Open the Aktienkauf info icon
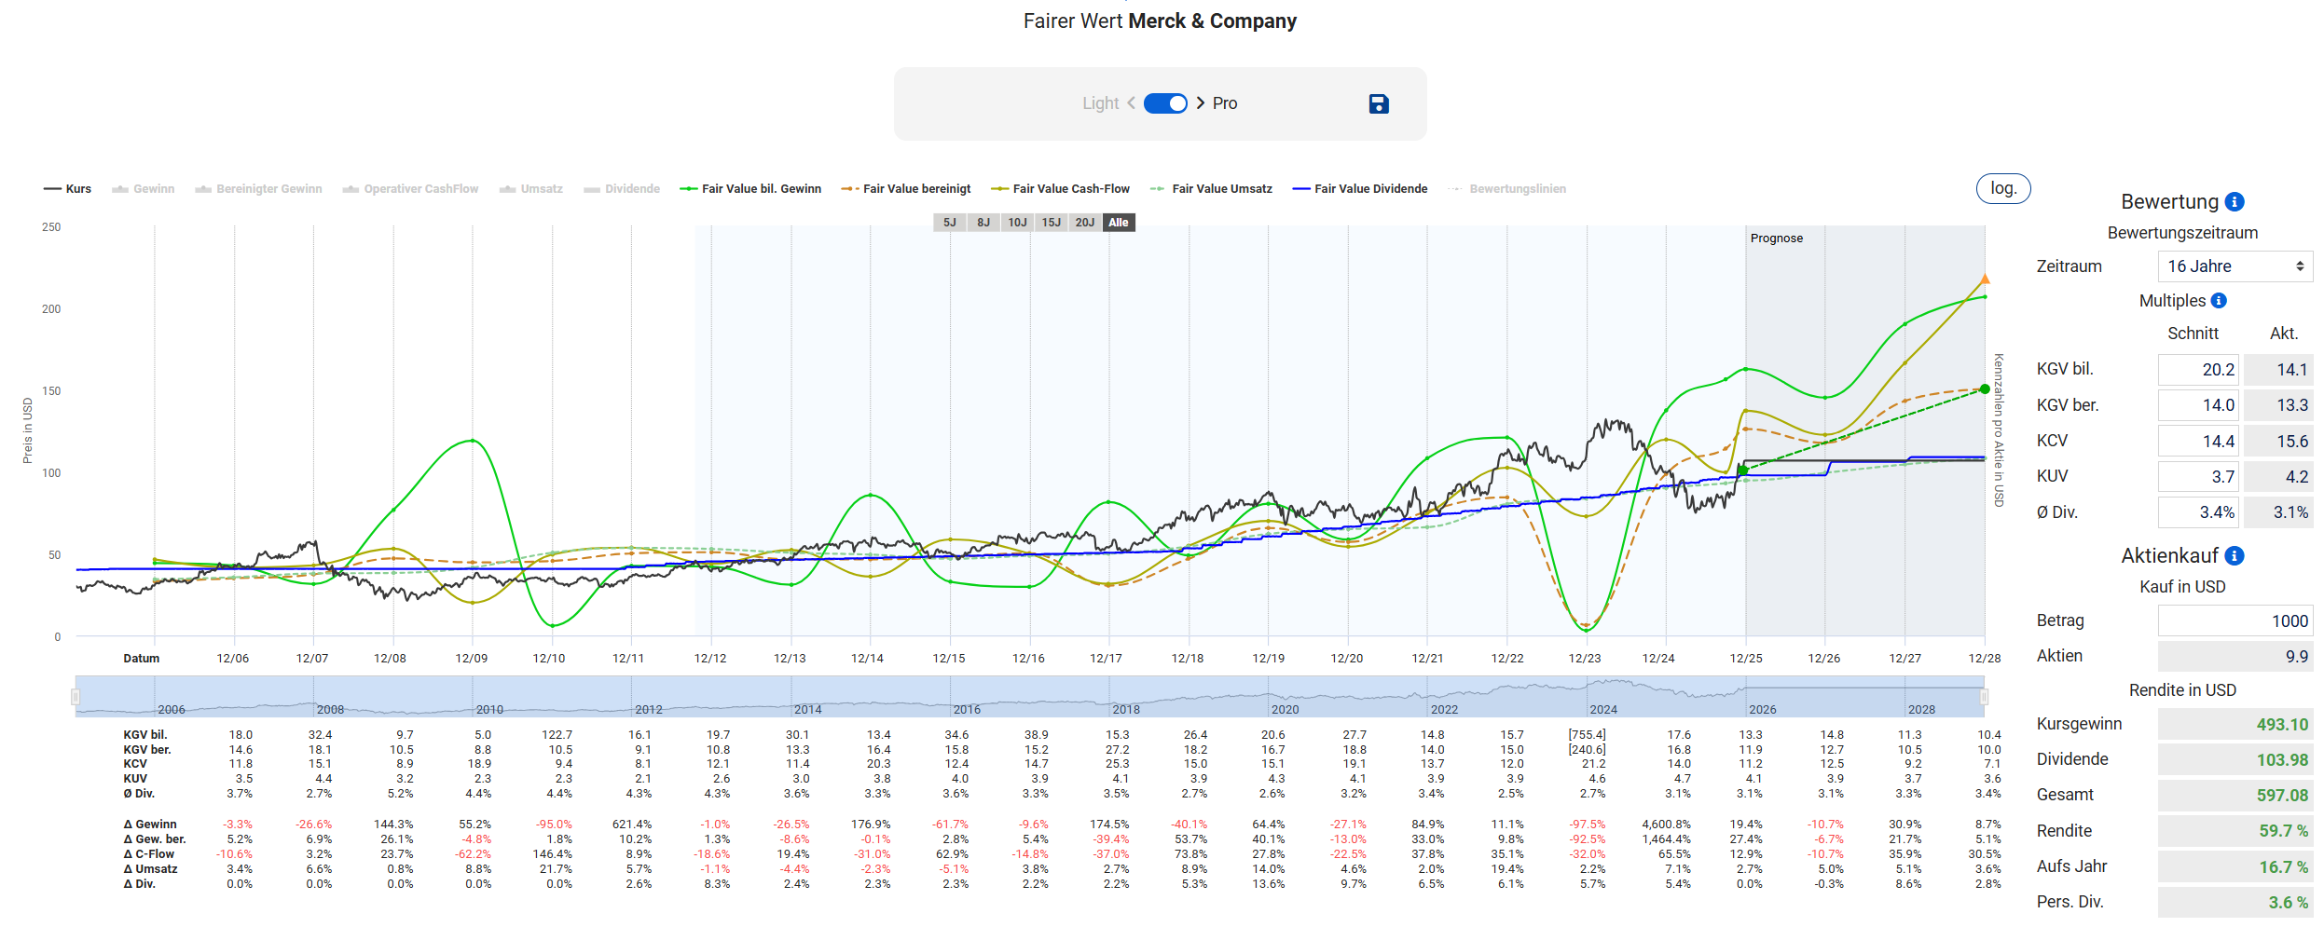This screenshot has height=927, width=2324. pos(2235,556)
